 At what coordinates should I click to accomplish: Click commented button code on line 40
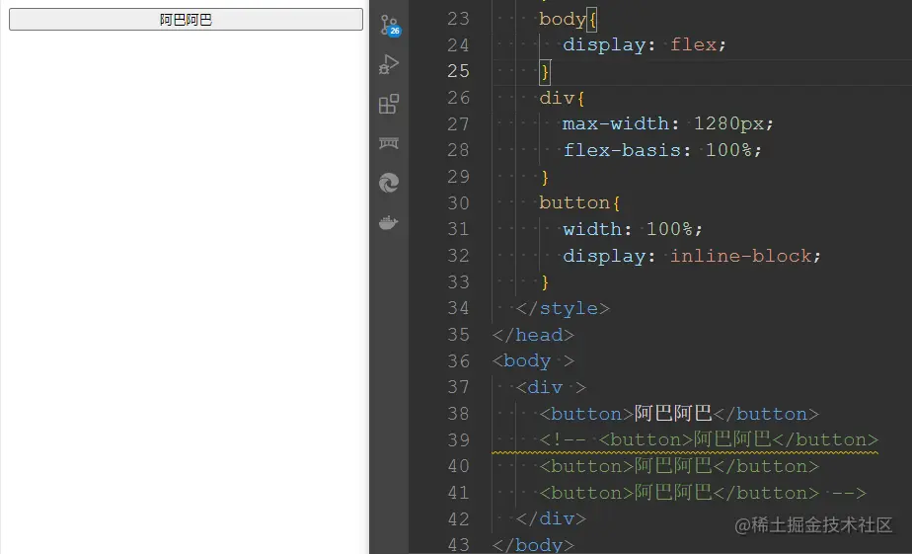pos(679,466)
